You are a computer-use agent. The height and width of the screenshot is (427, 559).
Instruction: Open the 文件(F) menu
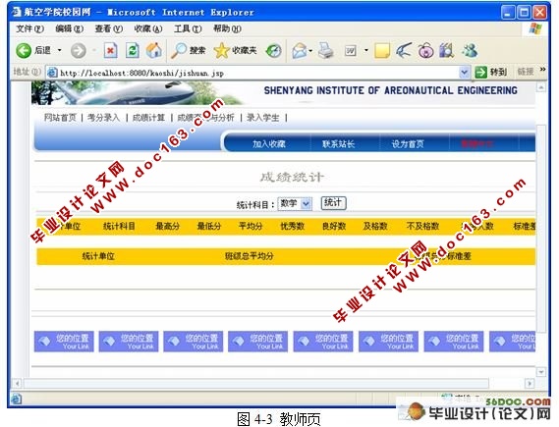pyautogui.click(x=29, y=28)
